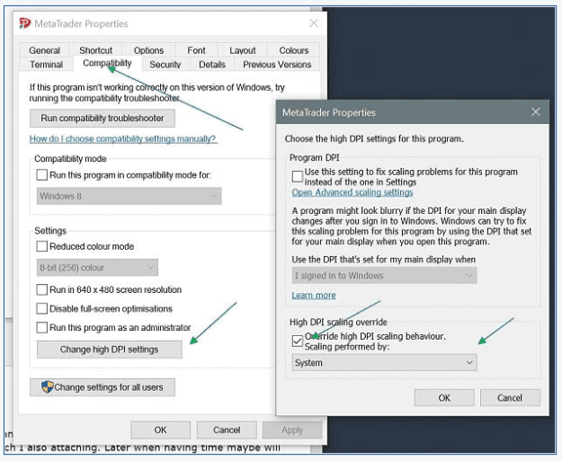The image size is (562, 461).
Task: Tick the Reduced colour mode checkbox
Action: click(x=42, y=246)
